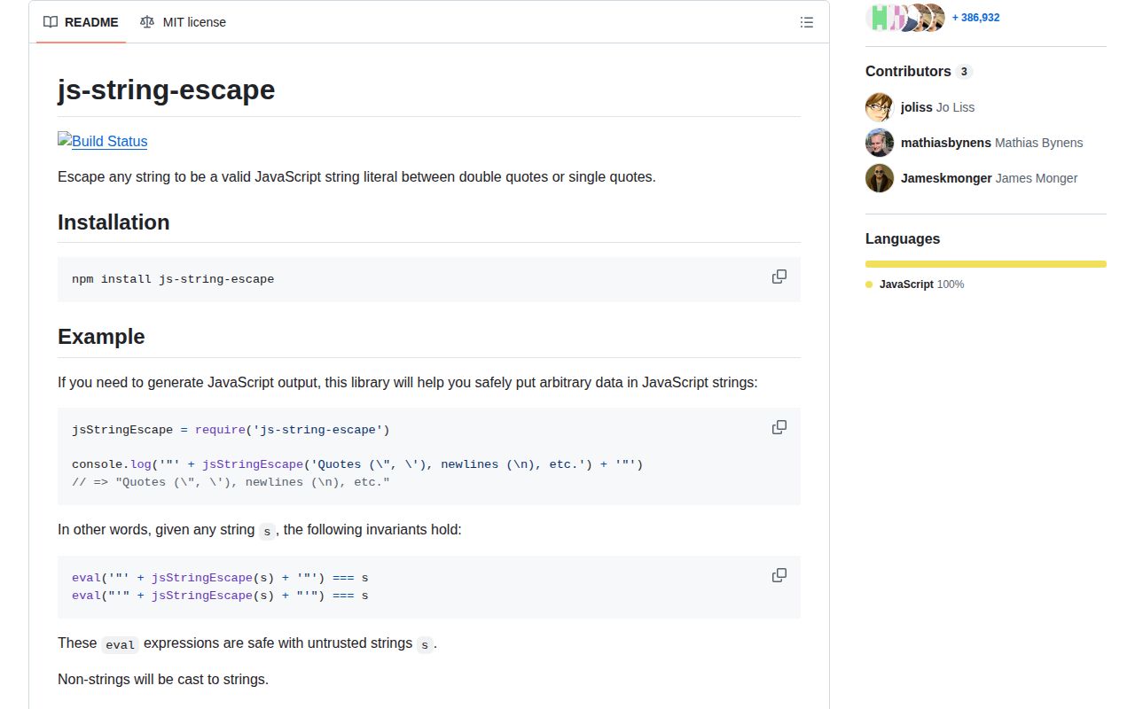Click the jsStringEscape require code line
The image size is (1135, 709).
click(x=231, y=430)
